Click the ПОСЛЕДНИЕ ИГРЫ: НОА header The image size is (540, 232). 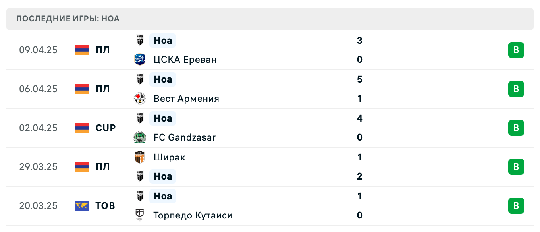[x=67, y=19]
